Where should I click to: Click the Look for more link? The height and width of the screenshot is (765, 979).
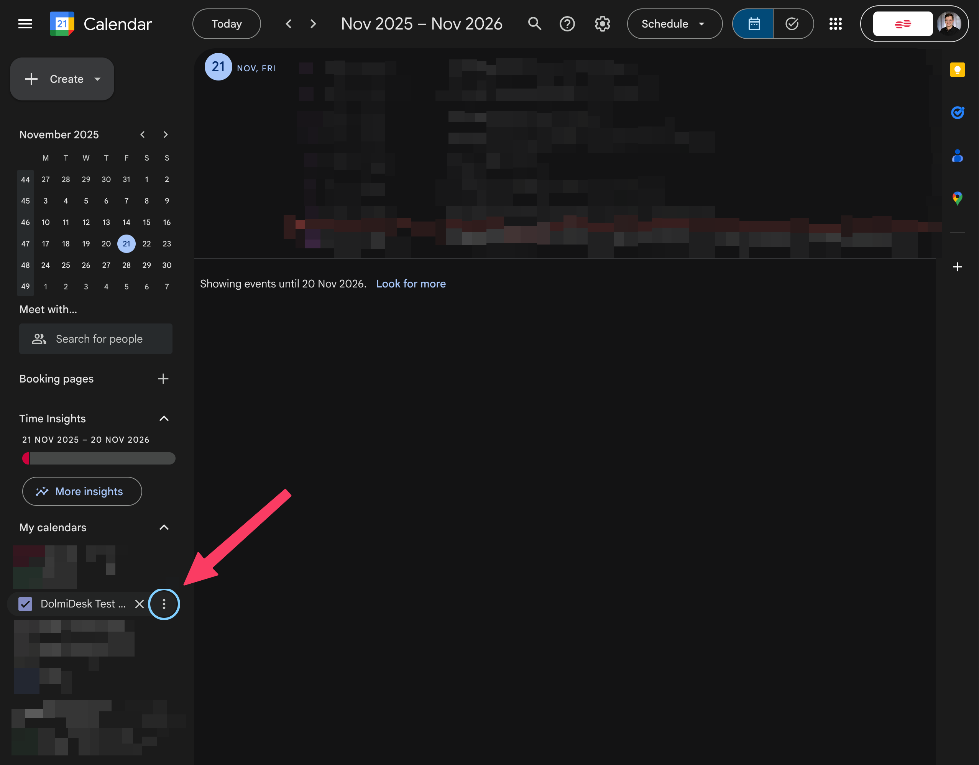pyautogui.click(x=411, y=284)
